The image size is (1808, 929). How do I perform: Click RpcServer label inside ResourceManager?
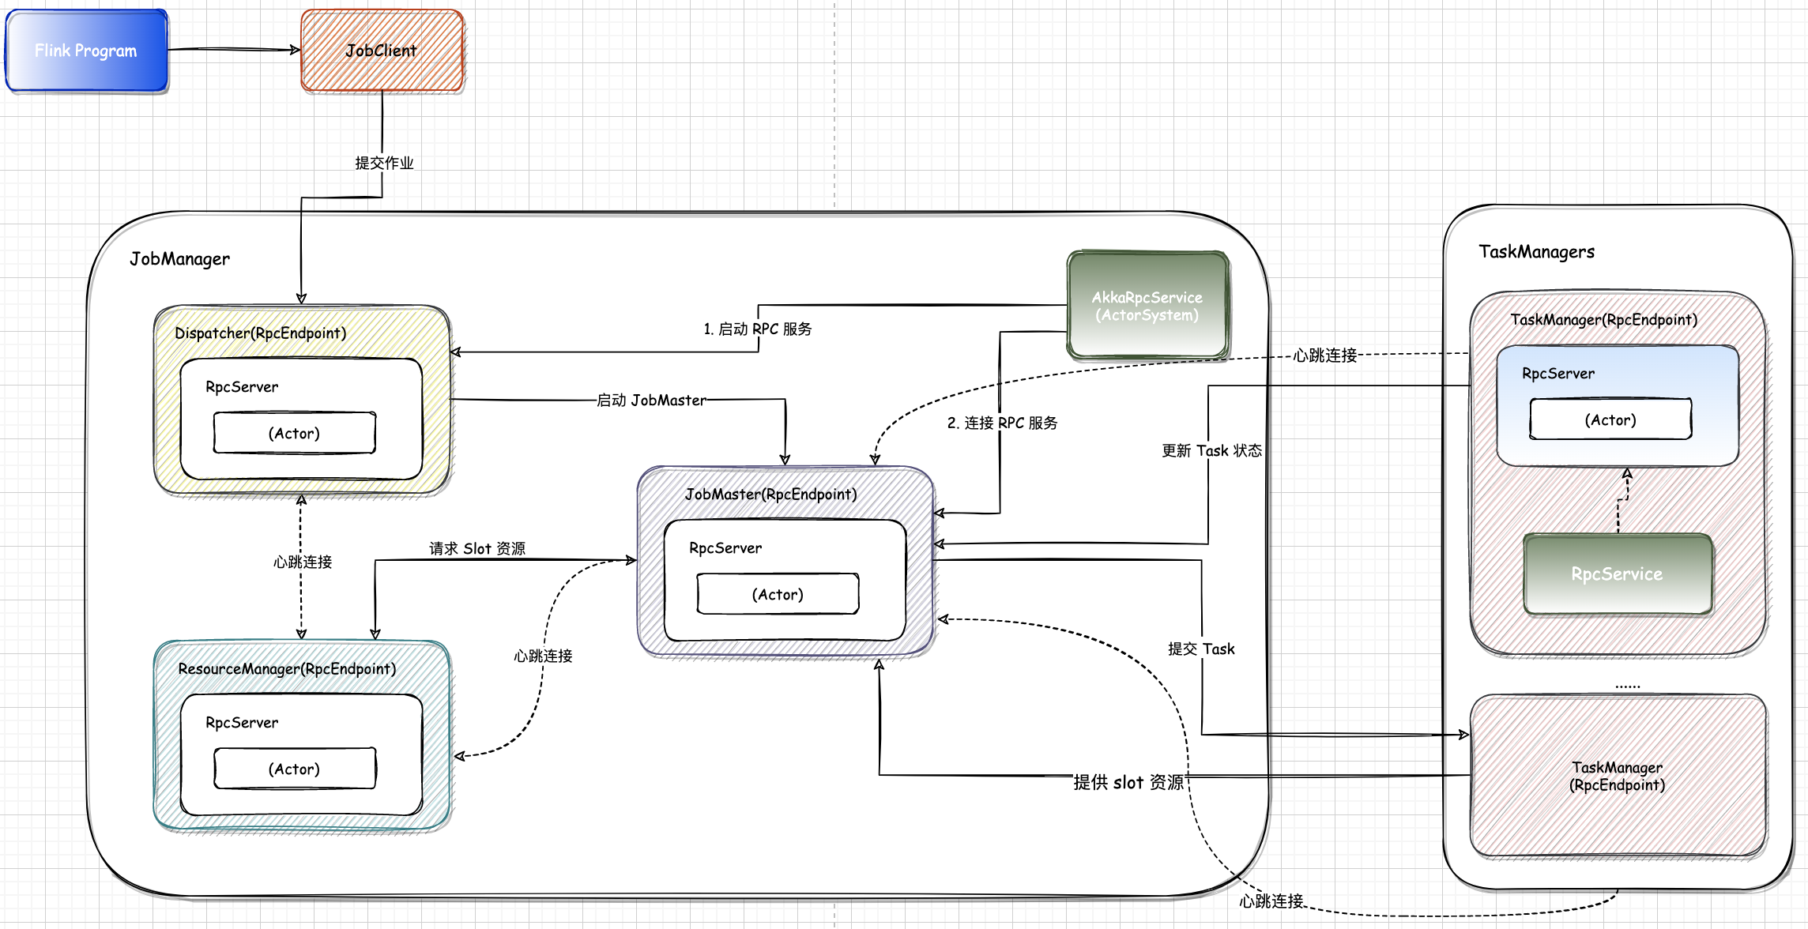242,723
